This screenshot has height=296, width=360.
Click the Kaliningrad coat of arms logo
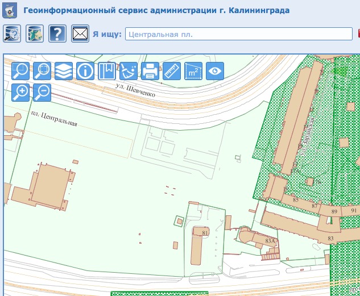point(10,10)
